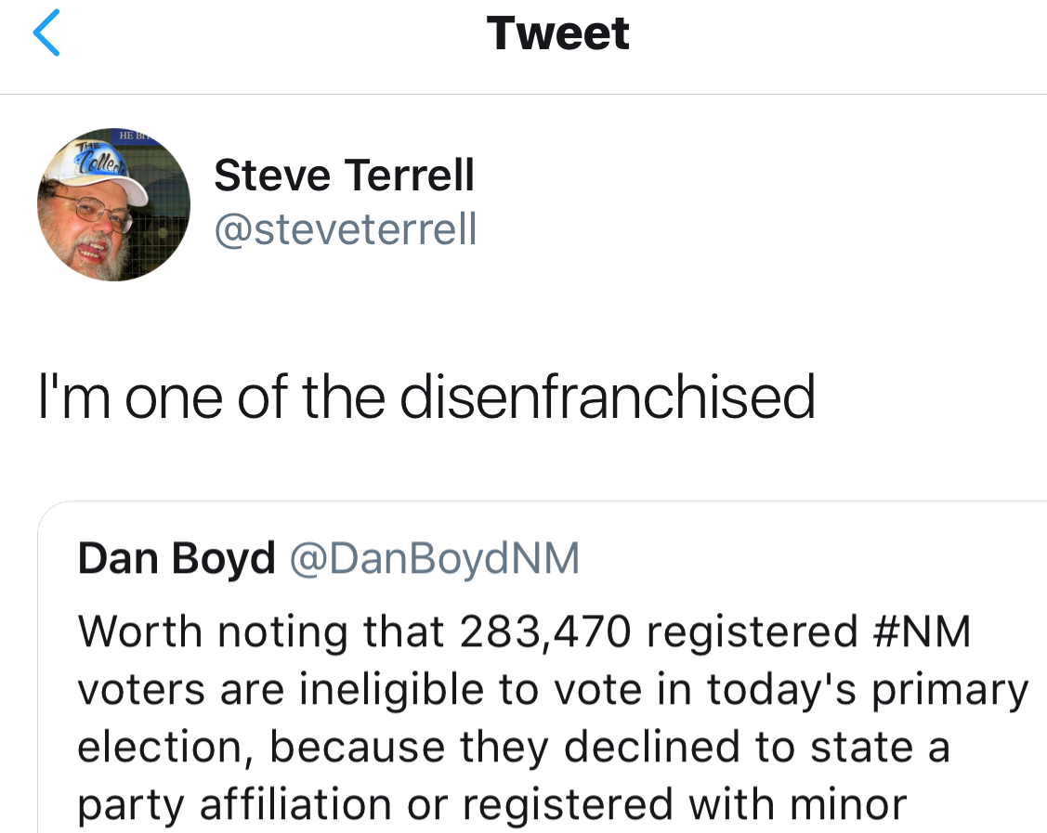Viewport: 1047px width, 833px height.
Task: Open the @steveterrell handle
Action: 345,228
